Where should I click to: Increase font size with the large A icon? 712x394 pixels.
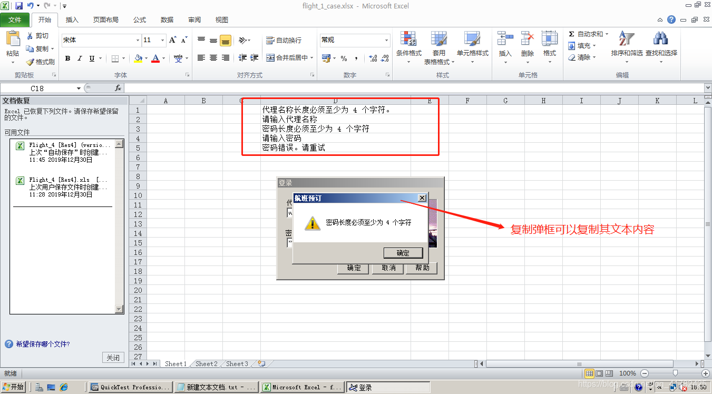click(x=172, y=40)
